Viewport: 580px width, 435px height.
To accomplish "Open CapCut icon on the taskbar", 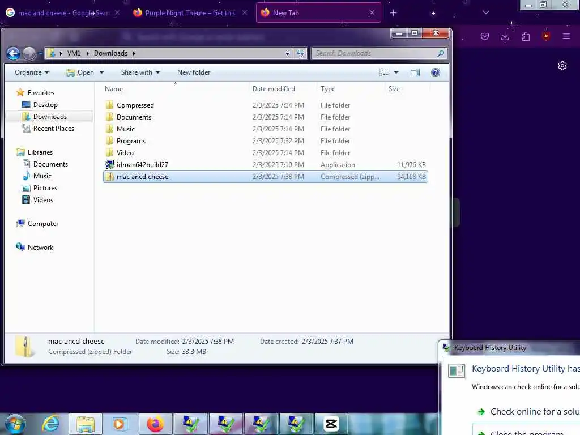I will 331,424.
